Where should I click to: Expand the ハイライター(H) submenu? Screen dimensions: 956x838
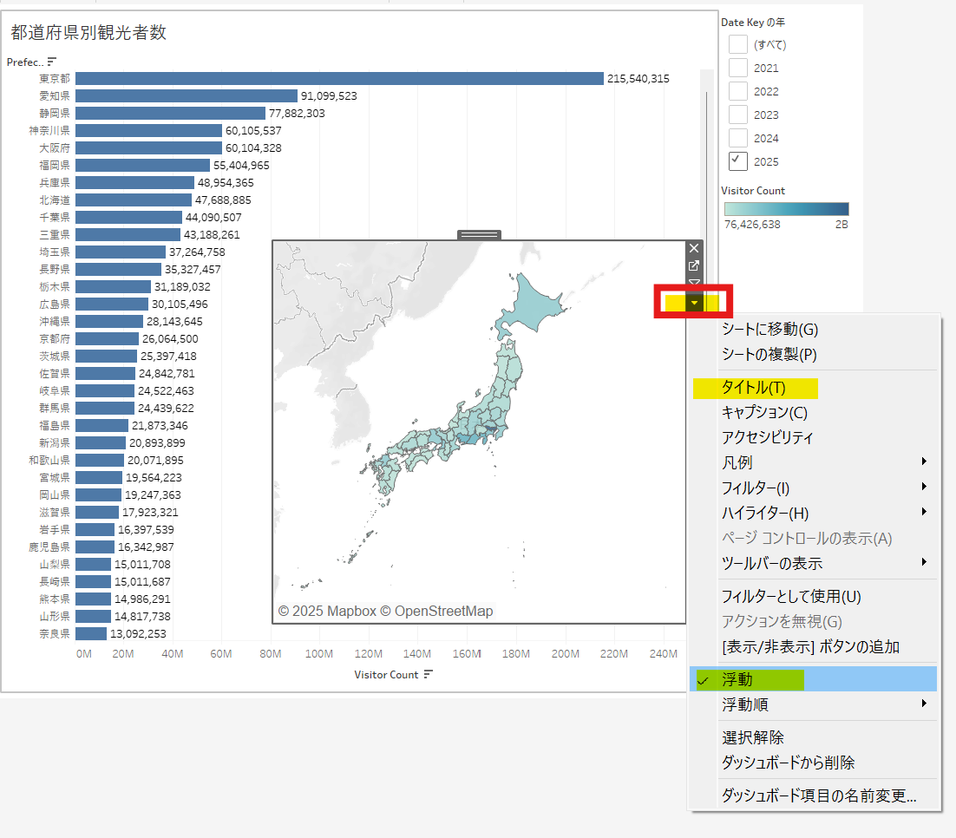[814, 513]
